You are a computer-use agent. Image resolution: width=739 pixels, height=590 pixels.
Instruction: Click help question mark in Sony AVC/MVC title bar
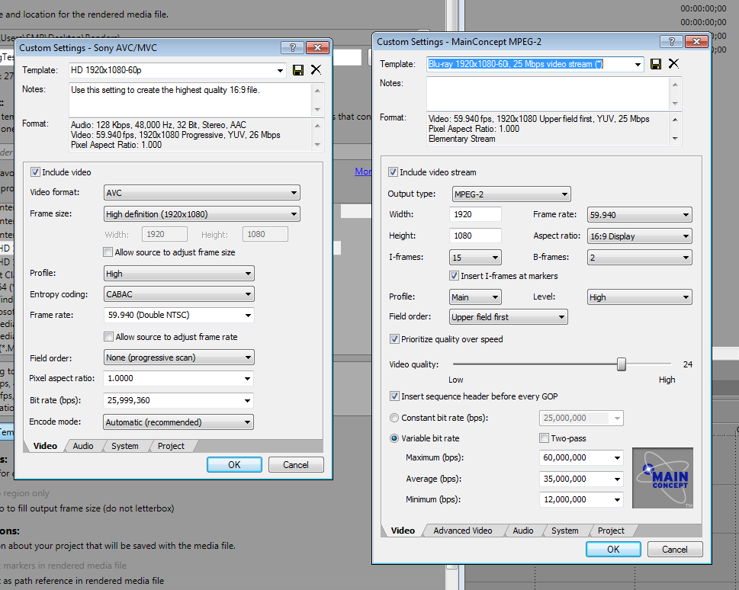click(x=292, y=47)
